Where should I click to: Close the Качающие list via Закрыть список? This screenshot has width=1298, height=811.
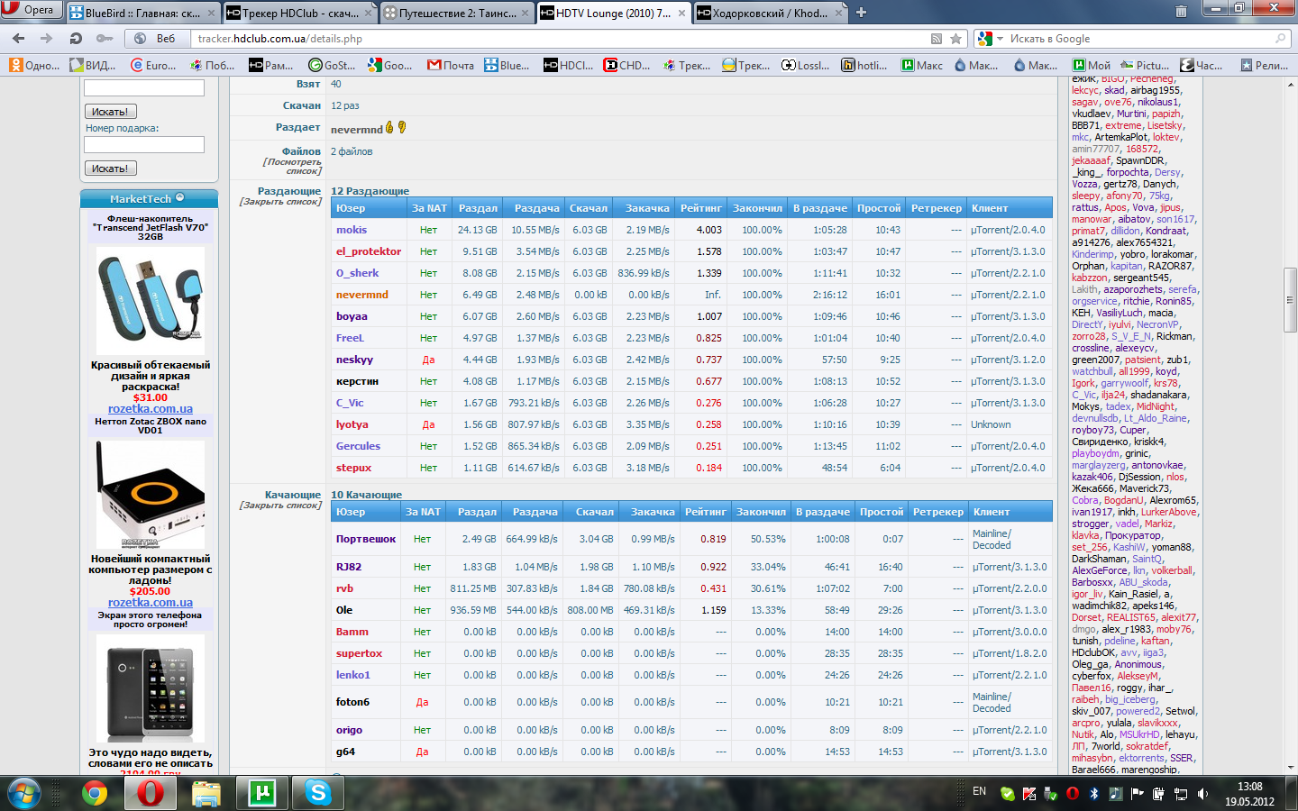pyautogui.click(x=280, y=506)
